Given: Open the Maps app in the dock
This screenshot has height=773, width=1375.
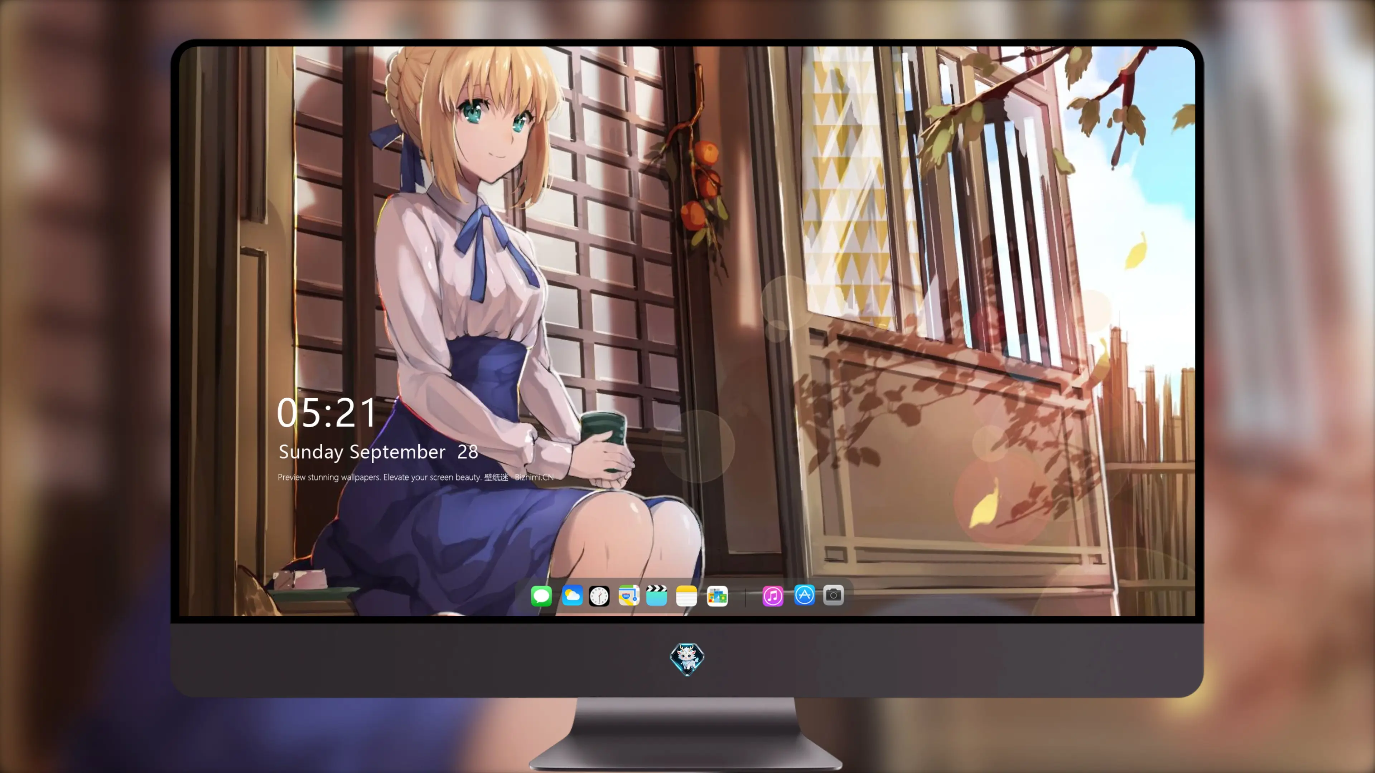Looking at the screenshot, I should (x=629, y=595).
